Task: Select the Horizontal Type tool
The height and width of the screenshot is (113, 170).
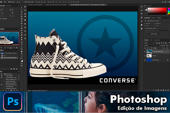Action: [x=22, y=44]
